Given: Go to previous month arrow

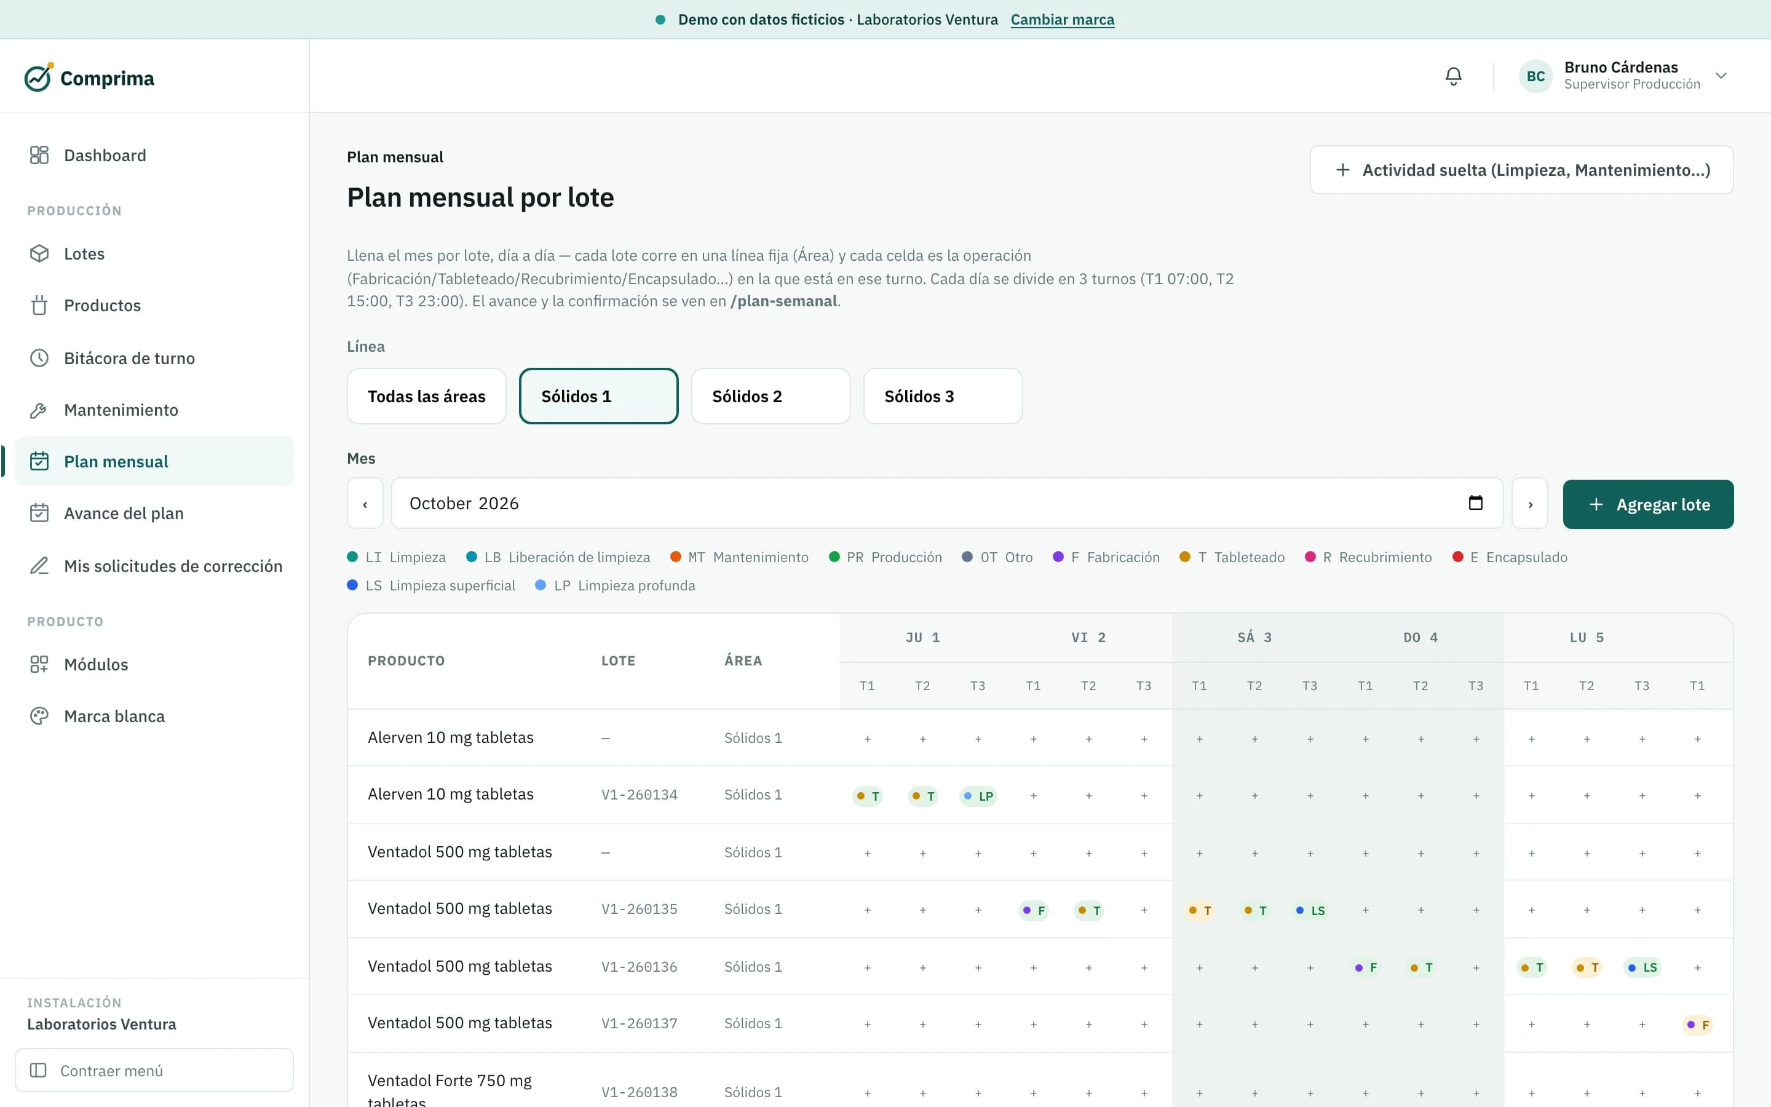Looking at the screenshot, I should point(365,504).
